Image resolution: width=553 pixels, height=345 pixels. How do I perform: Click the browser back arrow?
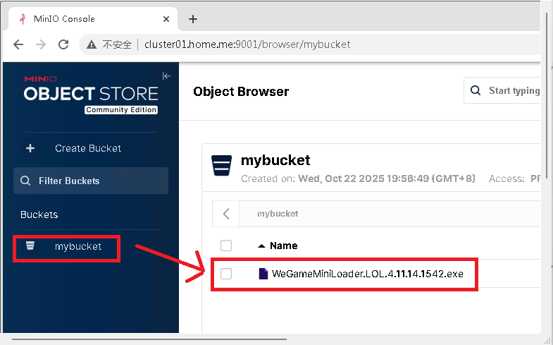point(18,44)
